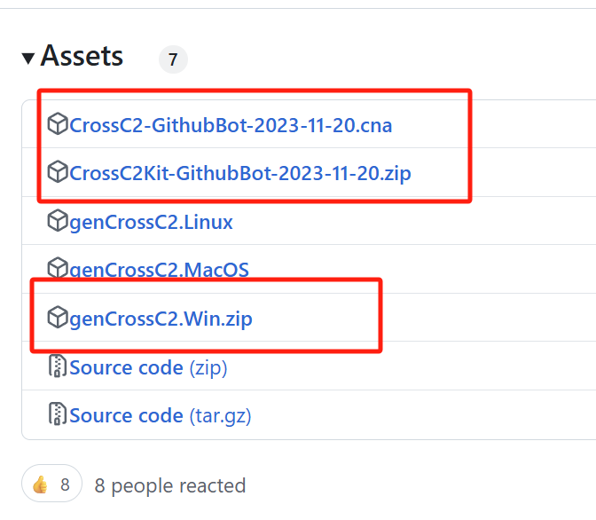
Task: Click package icon beside CrossC2Kit zip file
Action: coord(58,171)
